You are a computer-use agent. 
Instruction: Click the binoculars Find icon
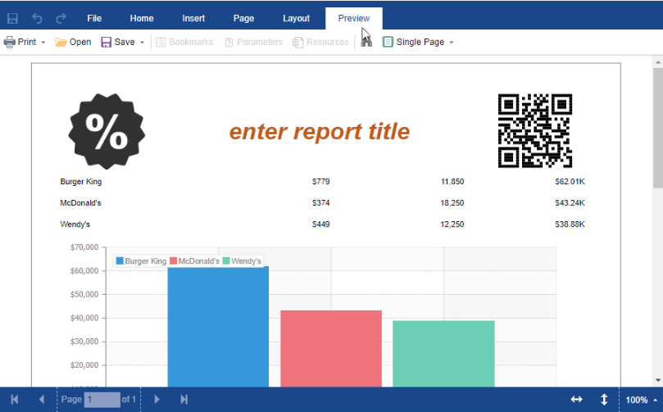(366, 42)
